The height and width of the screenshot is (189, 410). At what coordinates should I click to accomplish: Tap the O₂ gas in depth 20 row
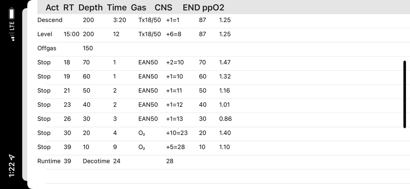[142, 133]
